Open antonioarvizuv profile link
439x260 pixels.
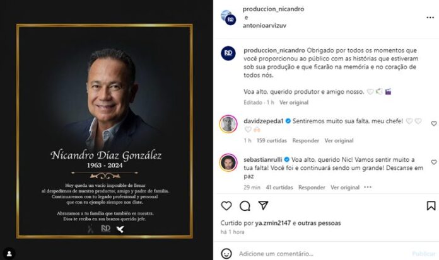pyautogui.click(x=264, y=25)
